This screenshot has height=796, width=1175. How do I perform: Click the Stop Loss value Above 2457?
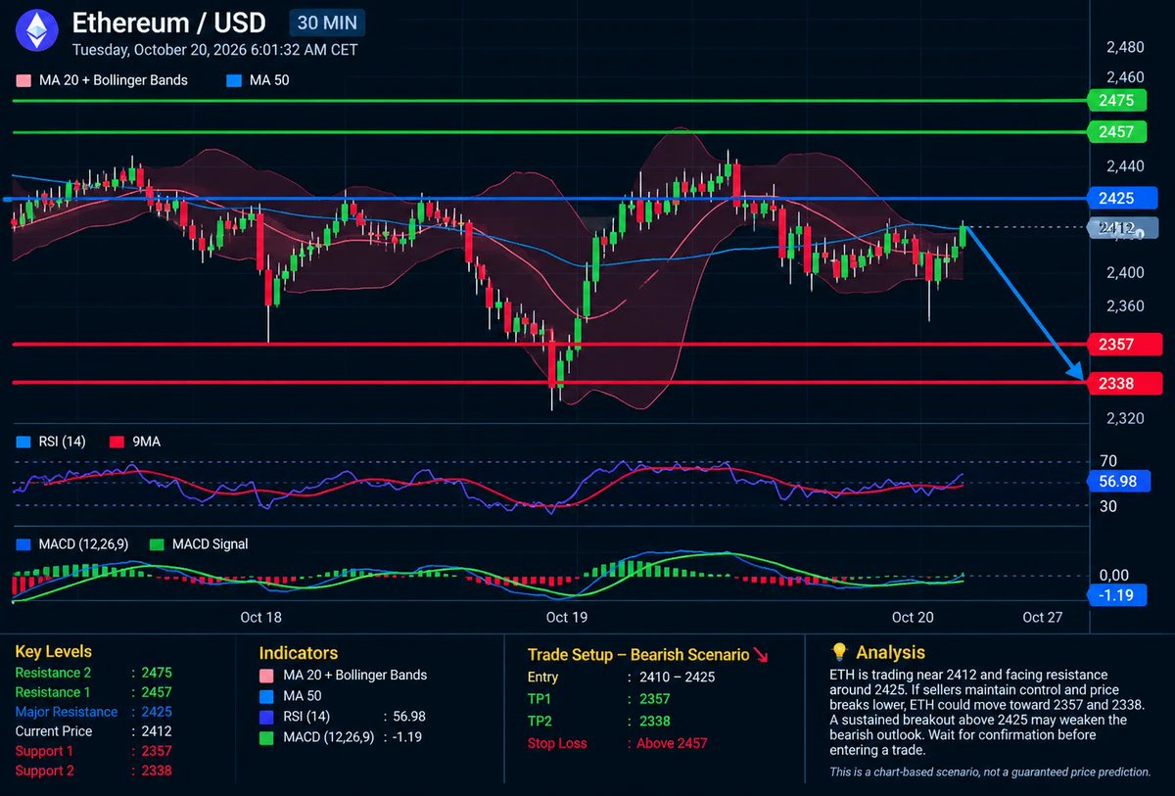(672, 743)
